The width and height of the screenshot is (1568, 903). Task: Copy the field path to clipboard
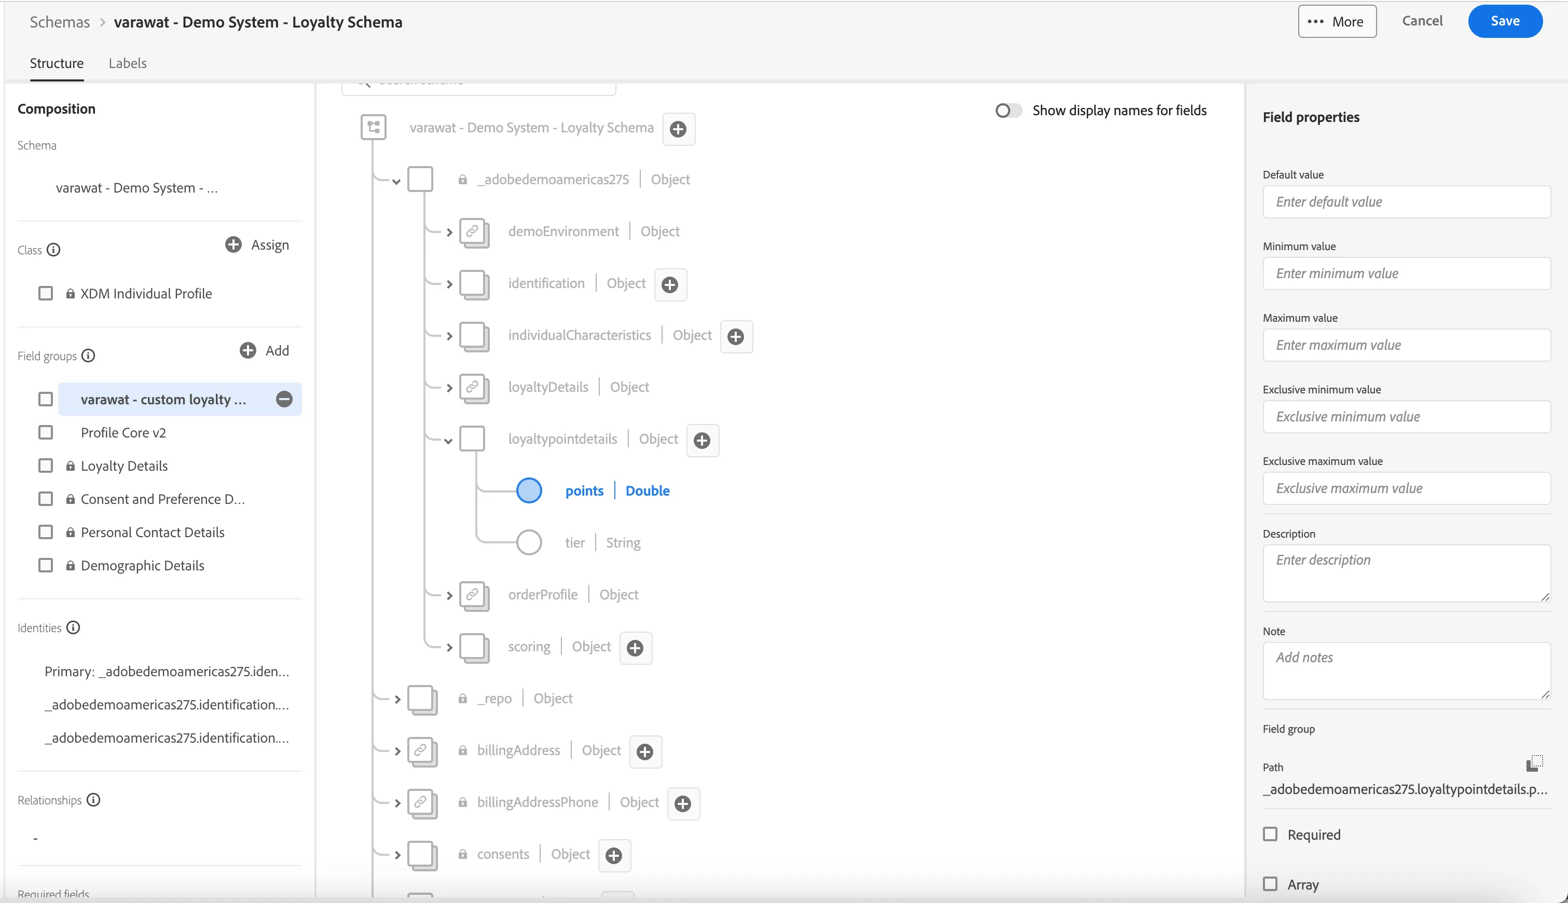coord(1534,763)
